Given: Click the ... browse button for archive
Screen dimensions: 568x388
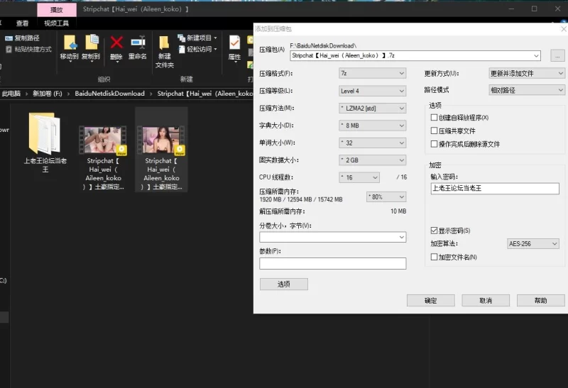Looking at the screenshot, I should click(557, 56).
